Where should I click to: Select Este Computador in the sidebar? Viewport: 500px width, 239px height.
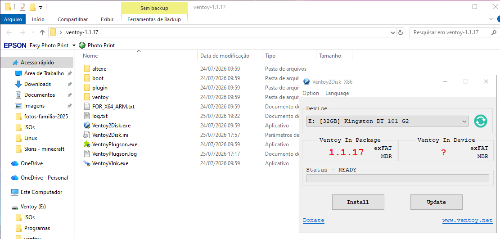click(41, 192)
